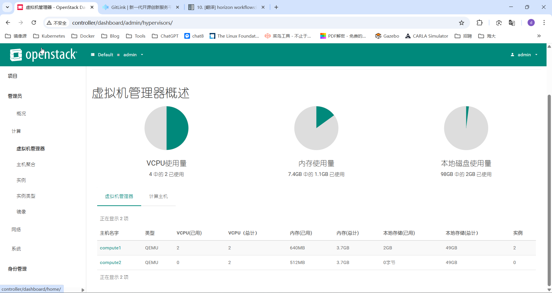Open the CARLA Simulator bookmark
The height and width of the screenshot is (293, 552).
[x=427, y=36]
